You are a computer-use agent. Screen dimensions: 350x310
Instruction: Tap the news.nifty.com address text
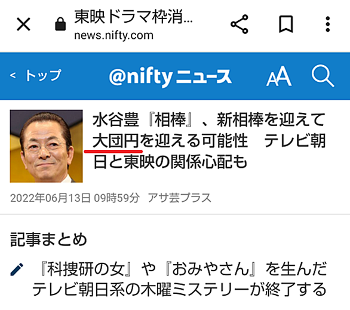pos(113,35)
